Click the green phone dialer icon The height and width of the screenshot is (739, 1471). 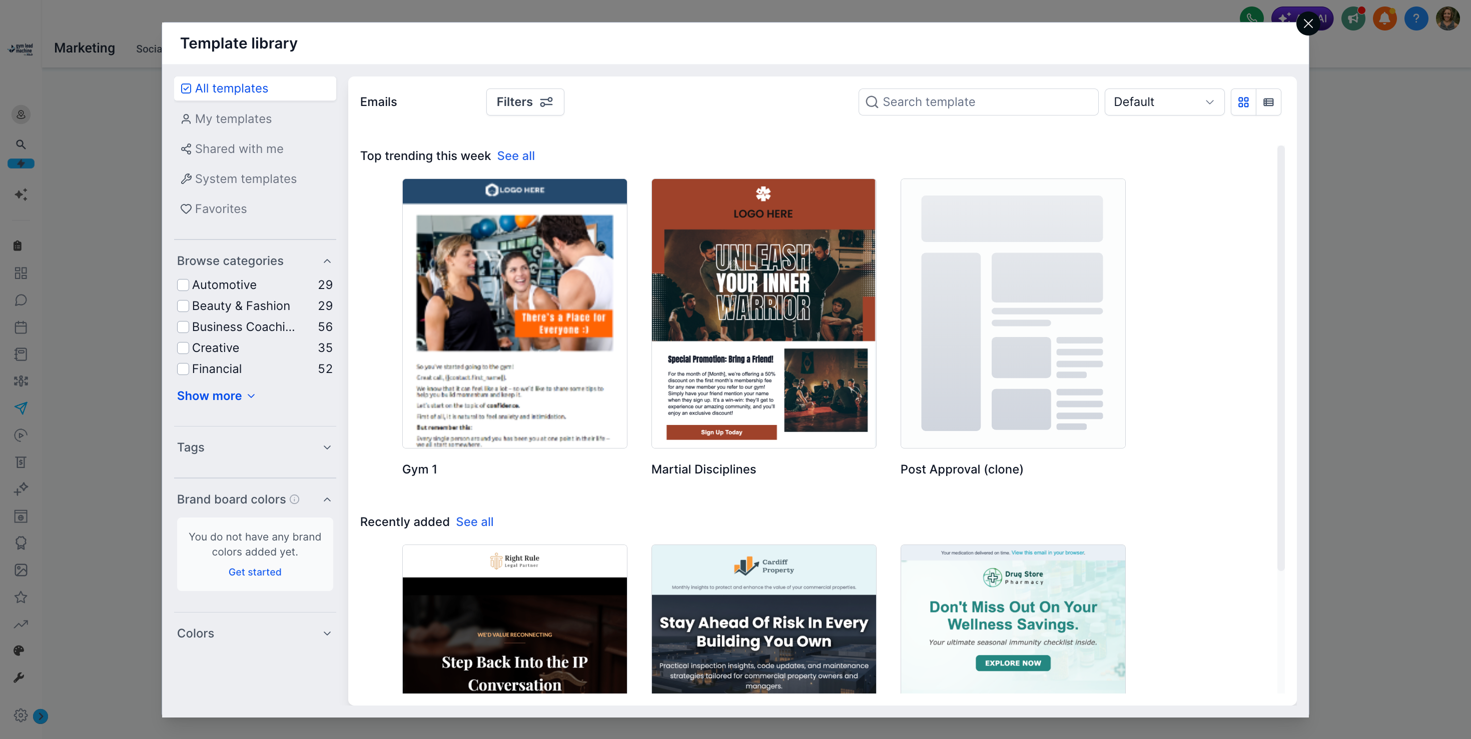pos(1251,18)
